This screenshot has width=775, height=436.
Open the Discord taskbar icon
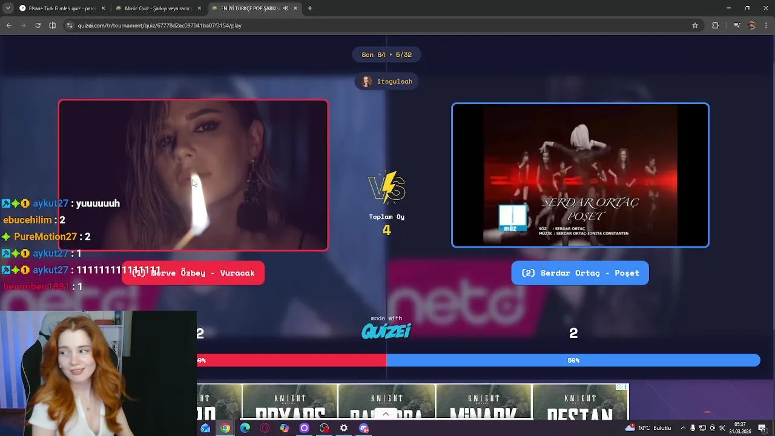point(364,428)
